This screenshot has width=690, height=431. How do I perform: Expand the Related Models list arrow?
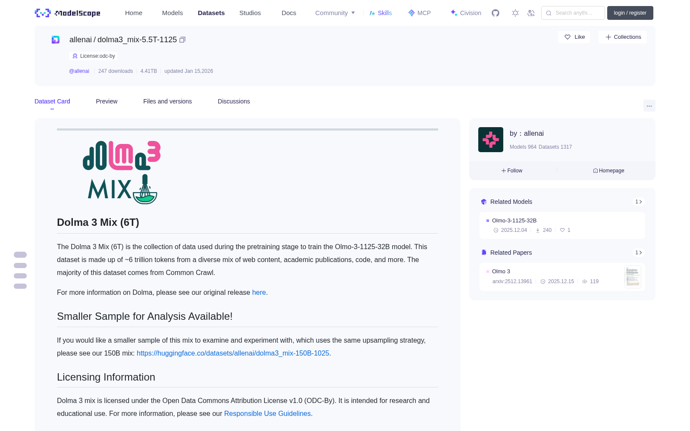point(639,202)
